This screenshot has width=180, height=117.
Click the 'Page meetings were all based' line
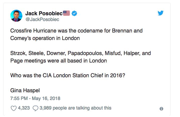point(58,61)
